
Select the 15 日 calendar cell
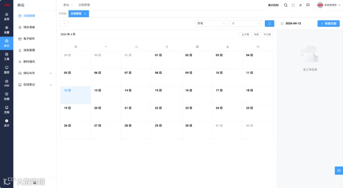(167, 95)
